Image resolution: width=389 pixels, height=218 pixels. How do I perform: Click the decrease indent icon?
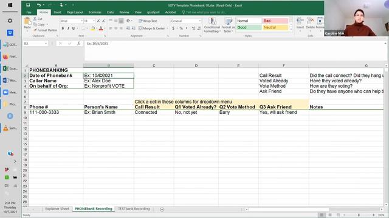128,28
